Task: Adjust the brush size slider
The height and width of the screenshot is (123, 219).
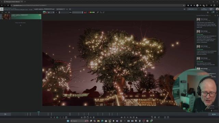Action: [x=64, y=12]
